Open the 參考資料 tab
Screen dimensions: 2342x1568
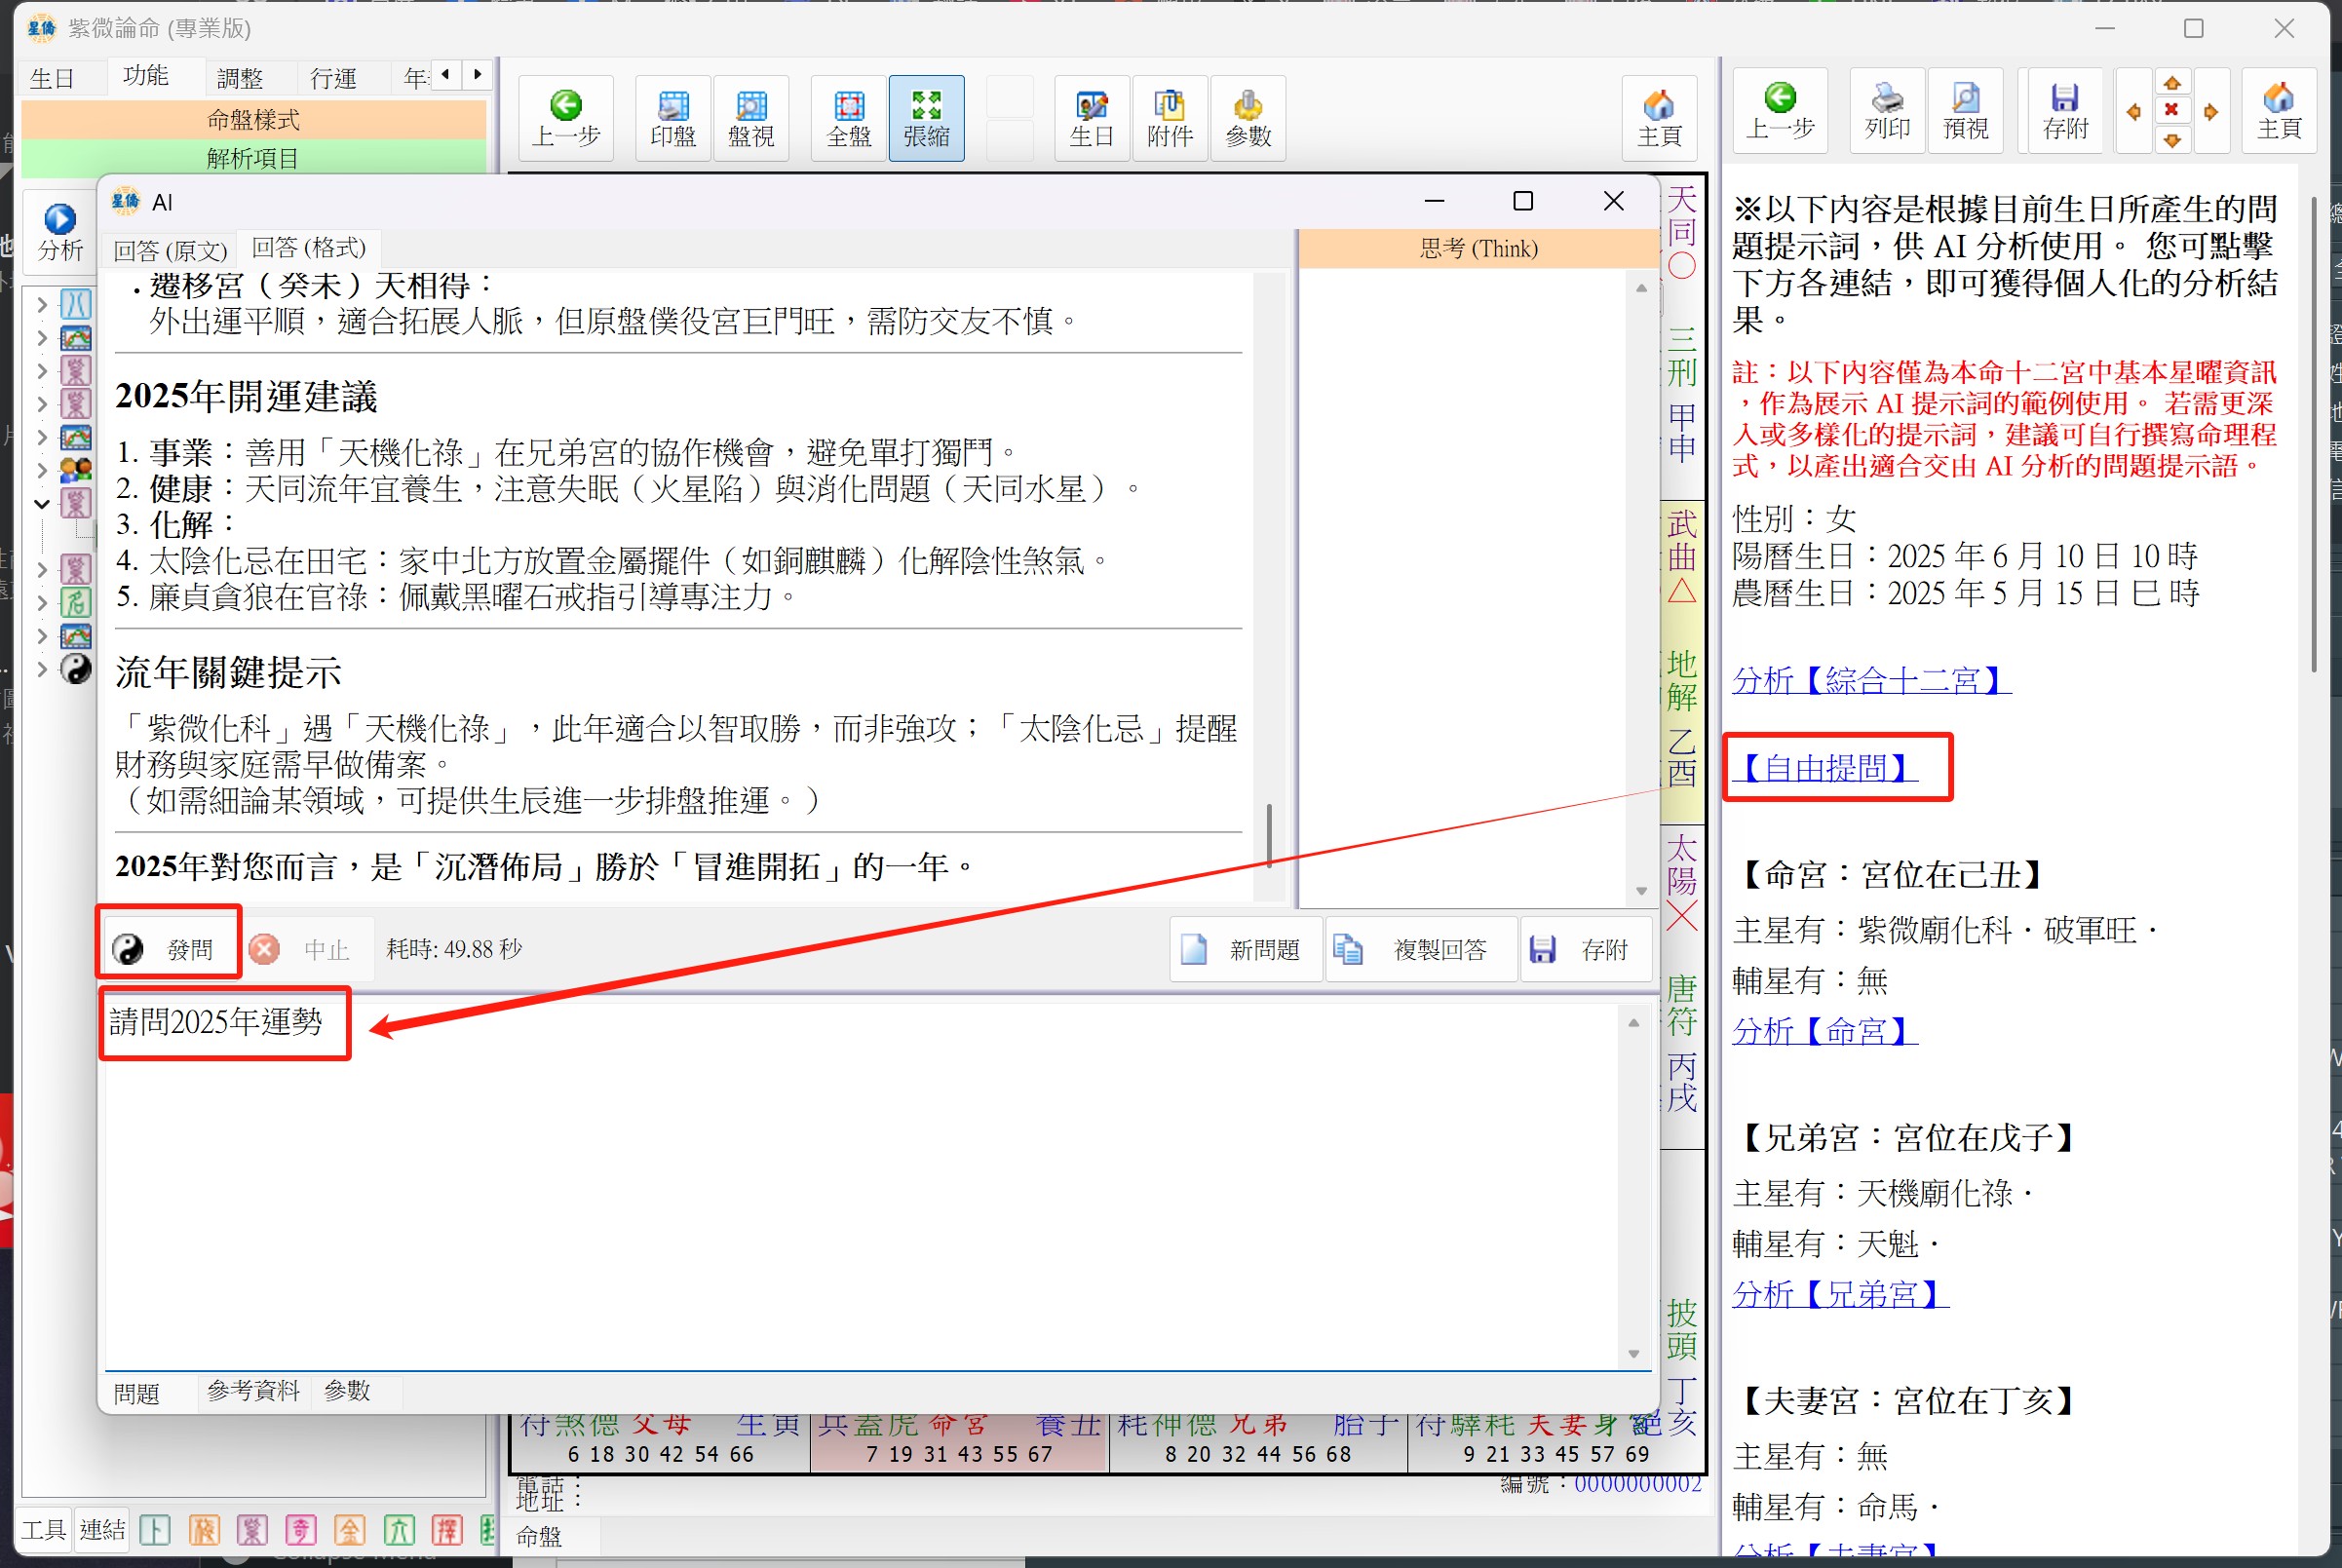point(253,1390)
